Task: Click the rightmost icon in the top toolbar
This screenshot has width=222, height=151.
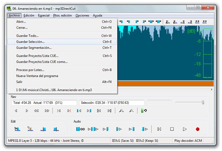Action: [204, 22]
